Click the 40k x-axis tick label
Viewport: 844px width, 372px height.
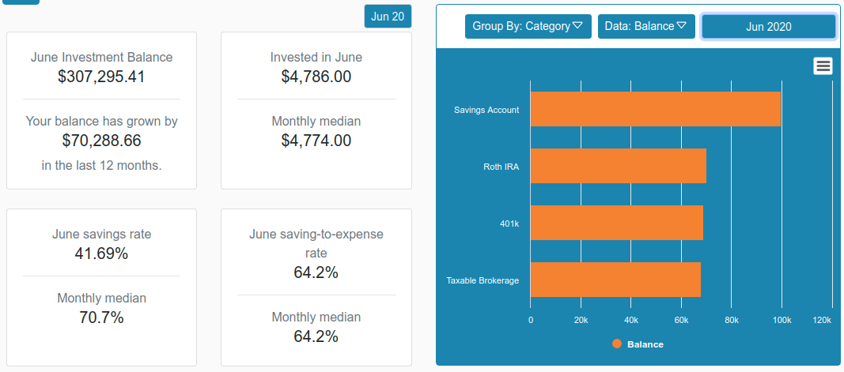click(631, 321)
